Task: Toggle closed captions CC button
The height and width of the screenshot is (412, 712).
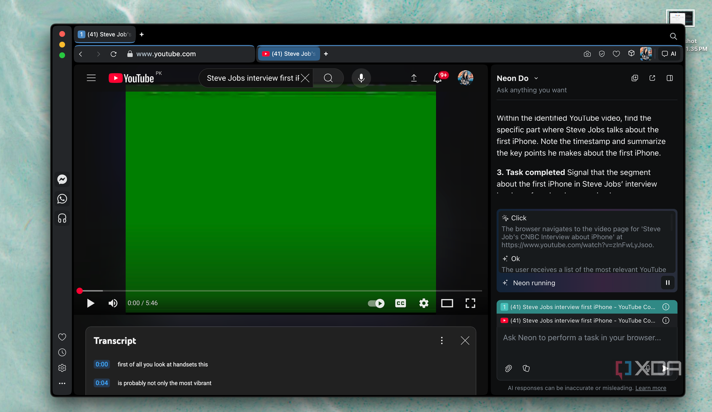Action: tap(400, 303)
